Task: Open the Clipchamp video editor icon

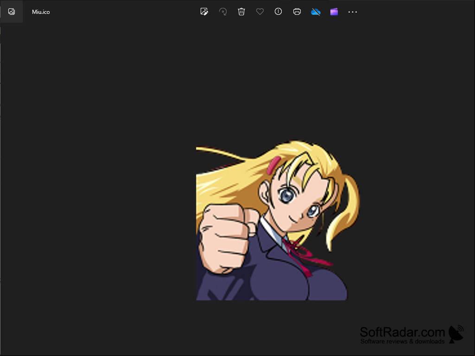Action: [334, 12]
